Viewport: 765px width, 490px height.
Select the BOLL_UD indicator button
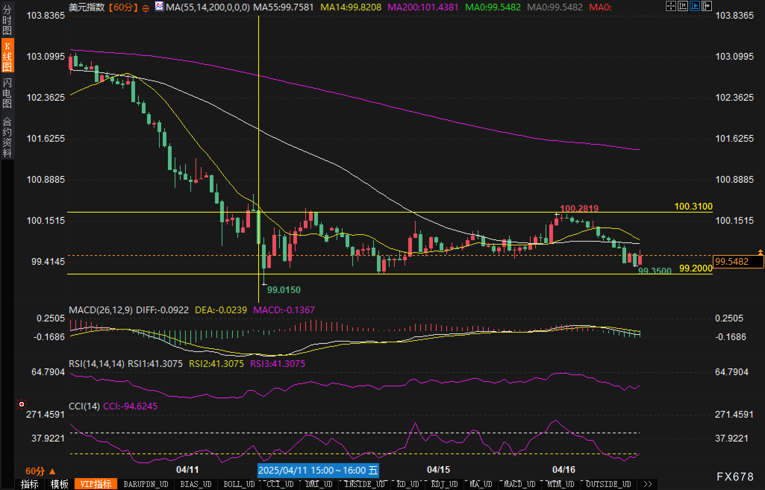coord(239,484)
